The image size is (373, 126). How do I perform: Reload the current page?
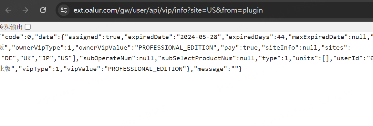pyautogui.click(x=43, y=10)
